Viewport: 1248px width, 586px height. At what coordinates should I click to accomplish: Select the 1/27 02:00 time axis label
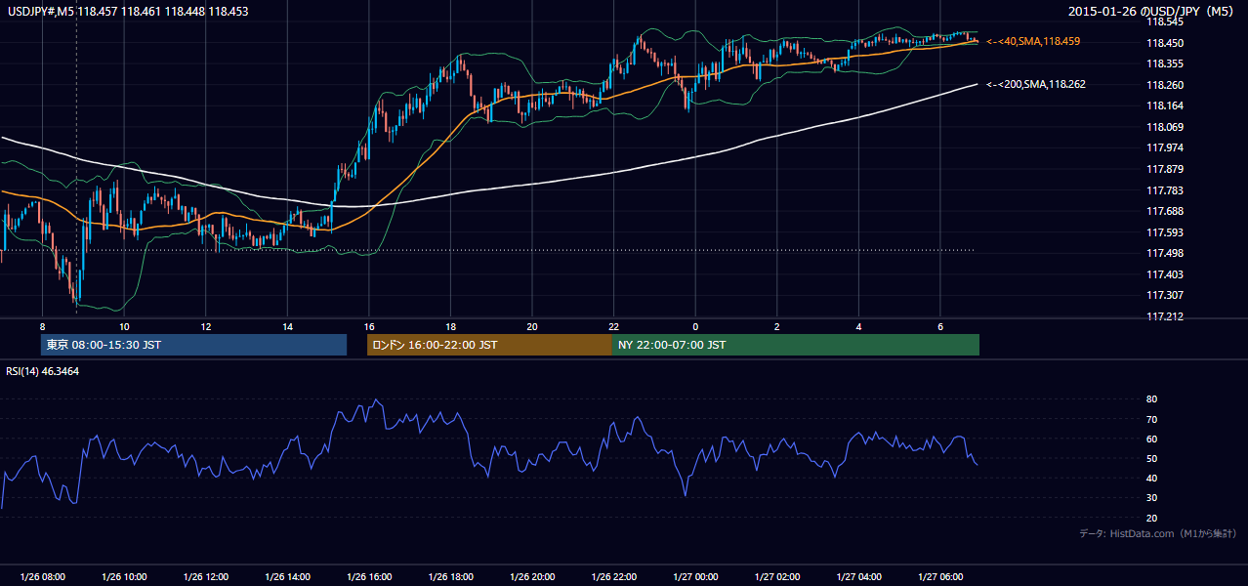coord(777,577)
